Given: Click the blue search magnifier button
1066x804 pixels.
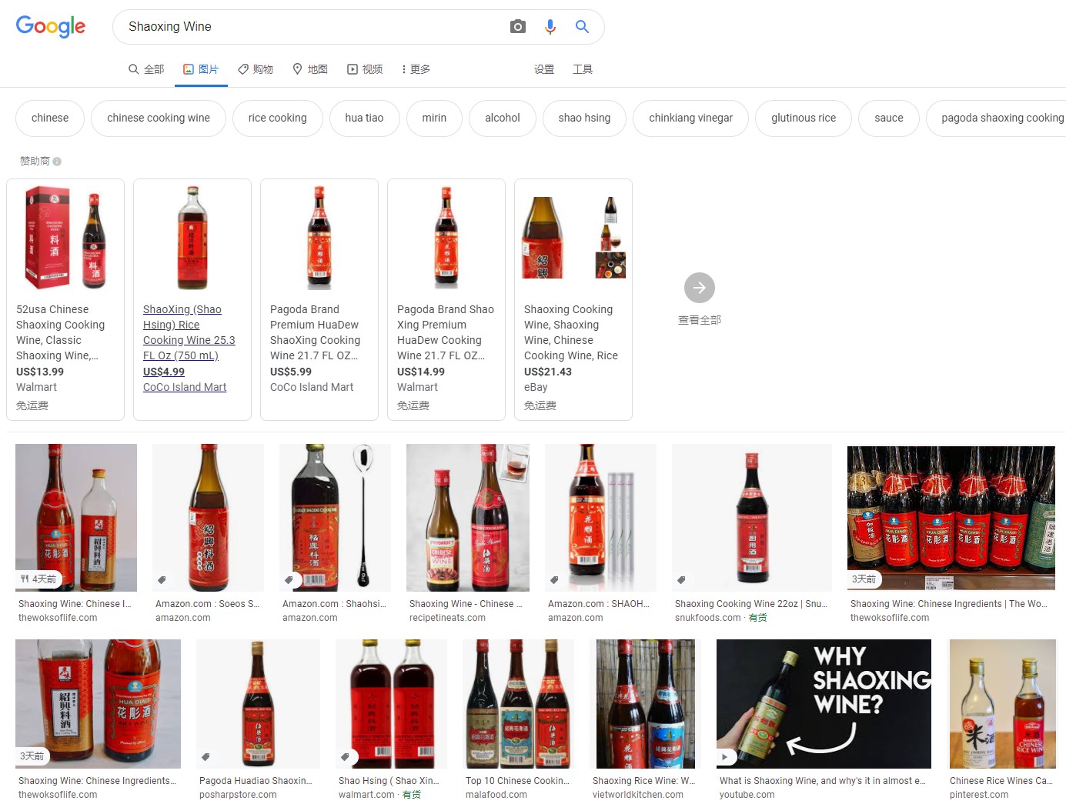Looking at the screenshot, I should click(583, 27).
